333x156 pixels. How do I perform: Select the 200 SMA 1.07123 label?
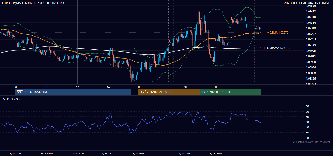click(x=276, y=48)
